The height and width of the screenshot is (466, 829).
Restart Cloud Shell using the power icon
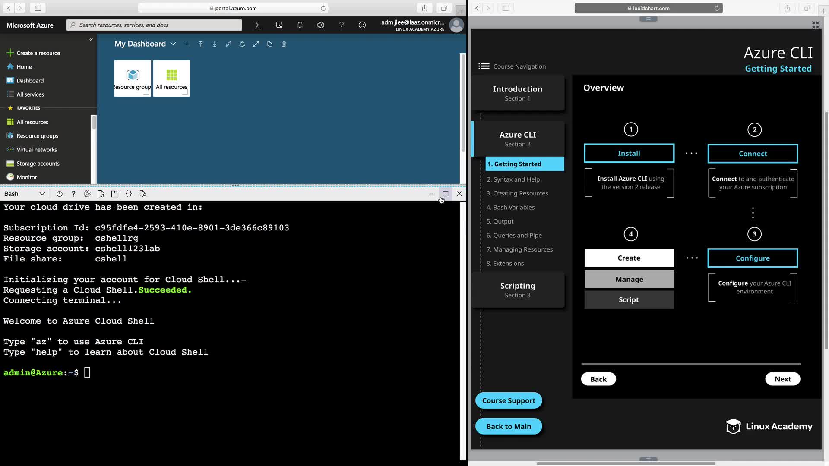point(60,194)
